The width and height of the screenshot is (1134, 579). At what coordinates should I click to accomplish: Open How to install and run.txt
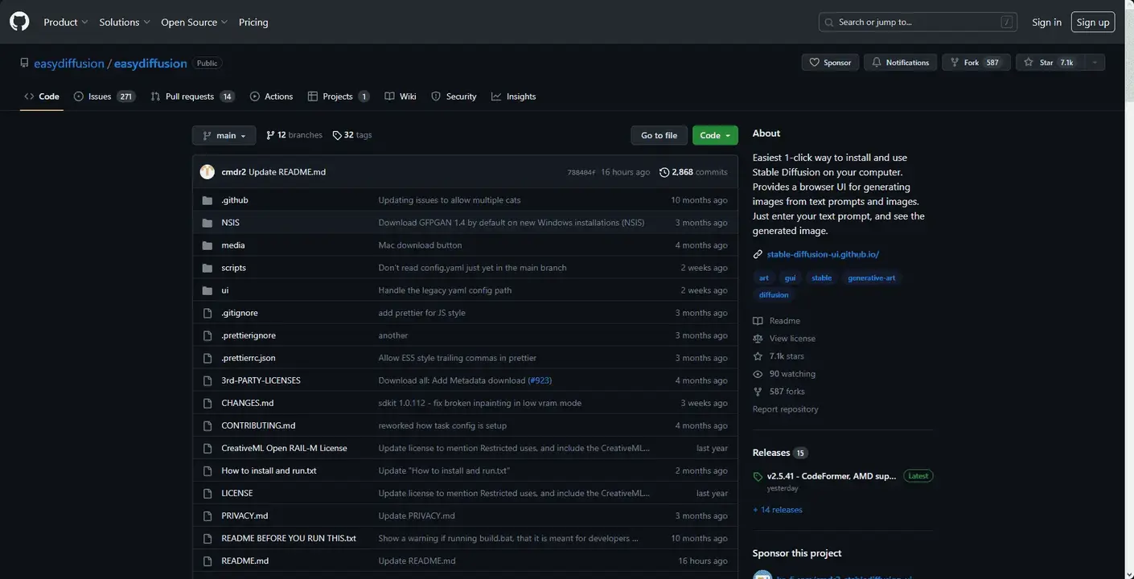pyautogui.click(x=269, y=470)
